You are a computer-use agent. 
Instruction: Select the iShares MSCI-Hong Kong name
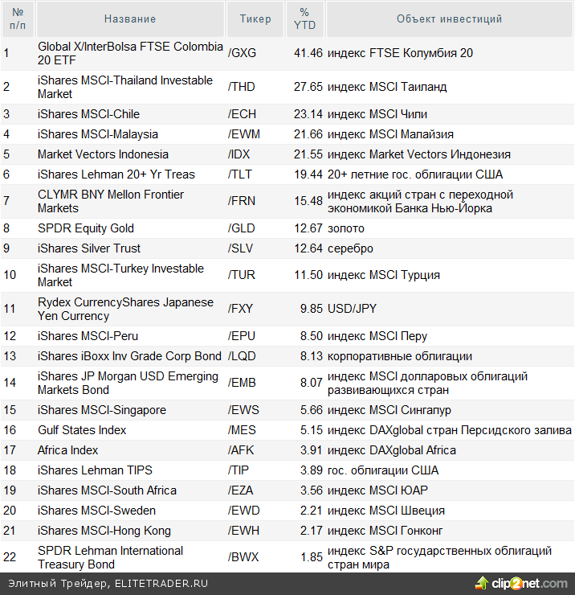[x=104, y=531]
